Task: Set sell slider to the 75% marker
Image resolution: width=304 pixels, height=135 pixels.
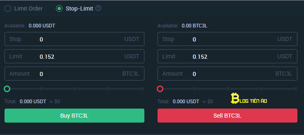Action: [x=262, y=89]
